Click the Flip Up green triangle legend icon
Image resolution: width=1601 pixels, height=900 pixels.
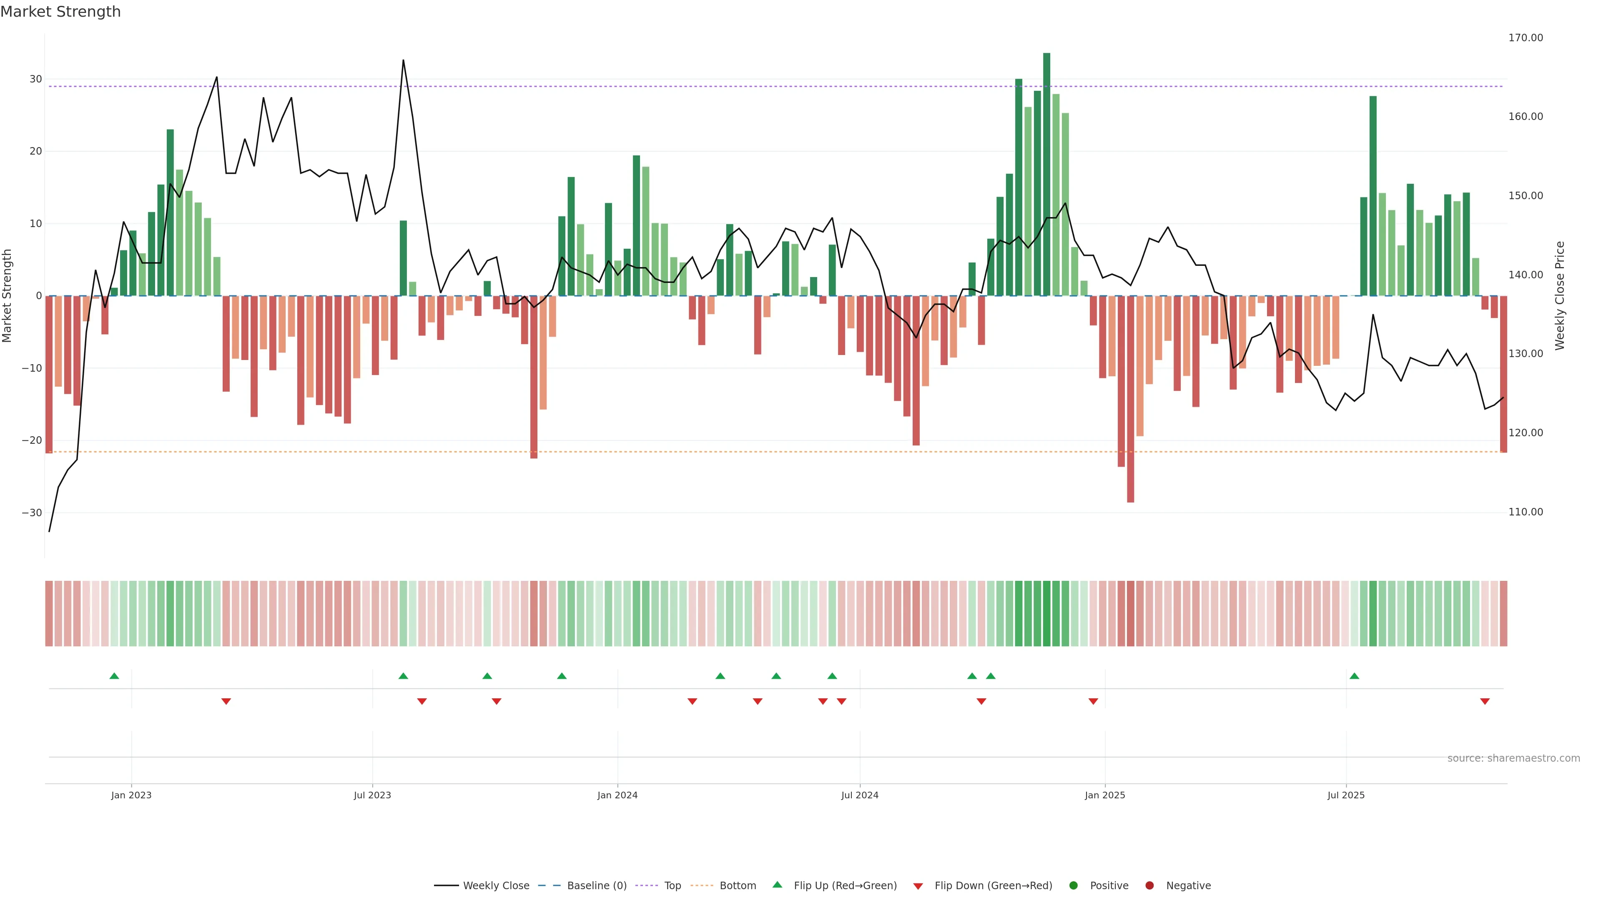click(777, 885)
